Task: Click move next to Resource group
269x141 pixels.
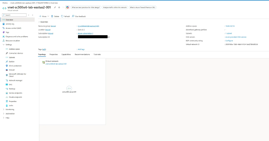Action: coord(53,26)
